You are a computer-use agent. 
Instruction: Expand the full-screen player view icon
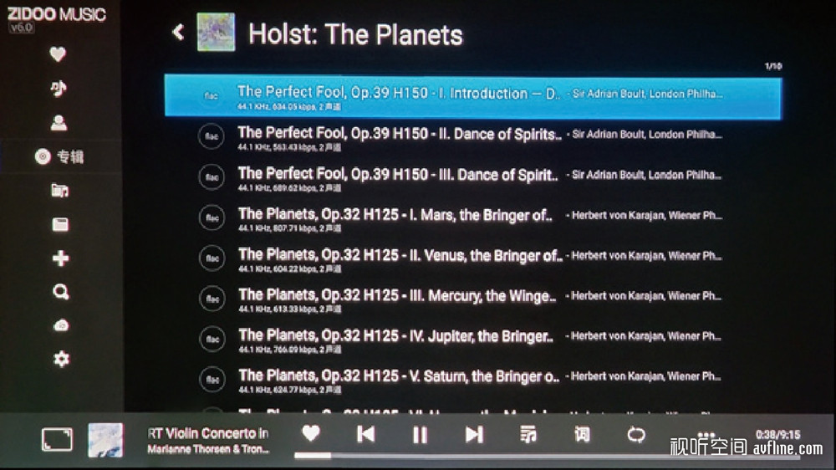point(57,440)
